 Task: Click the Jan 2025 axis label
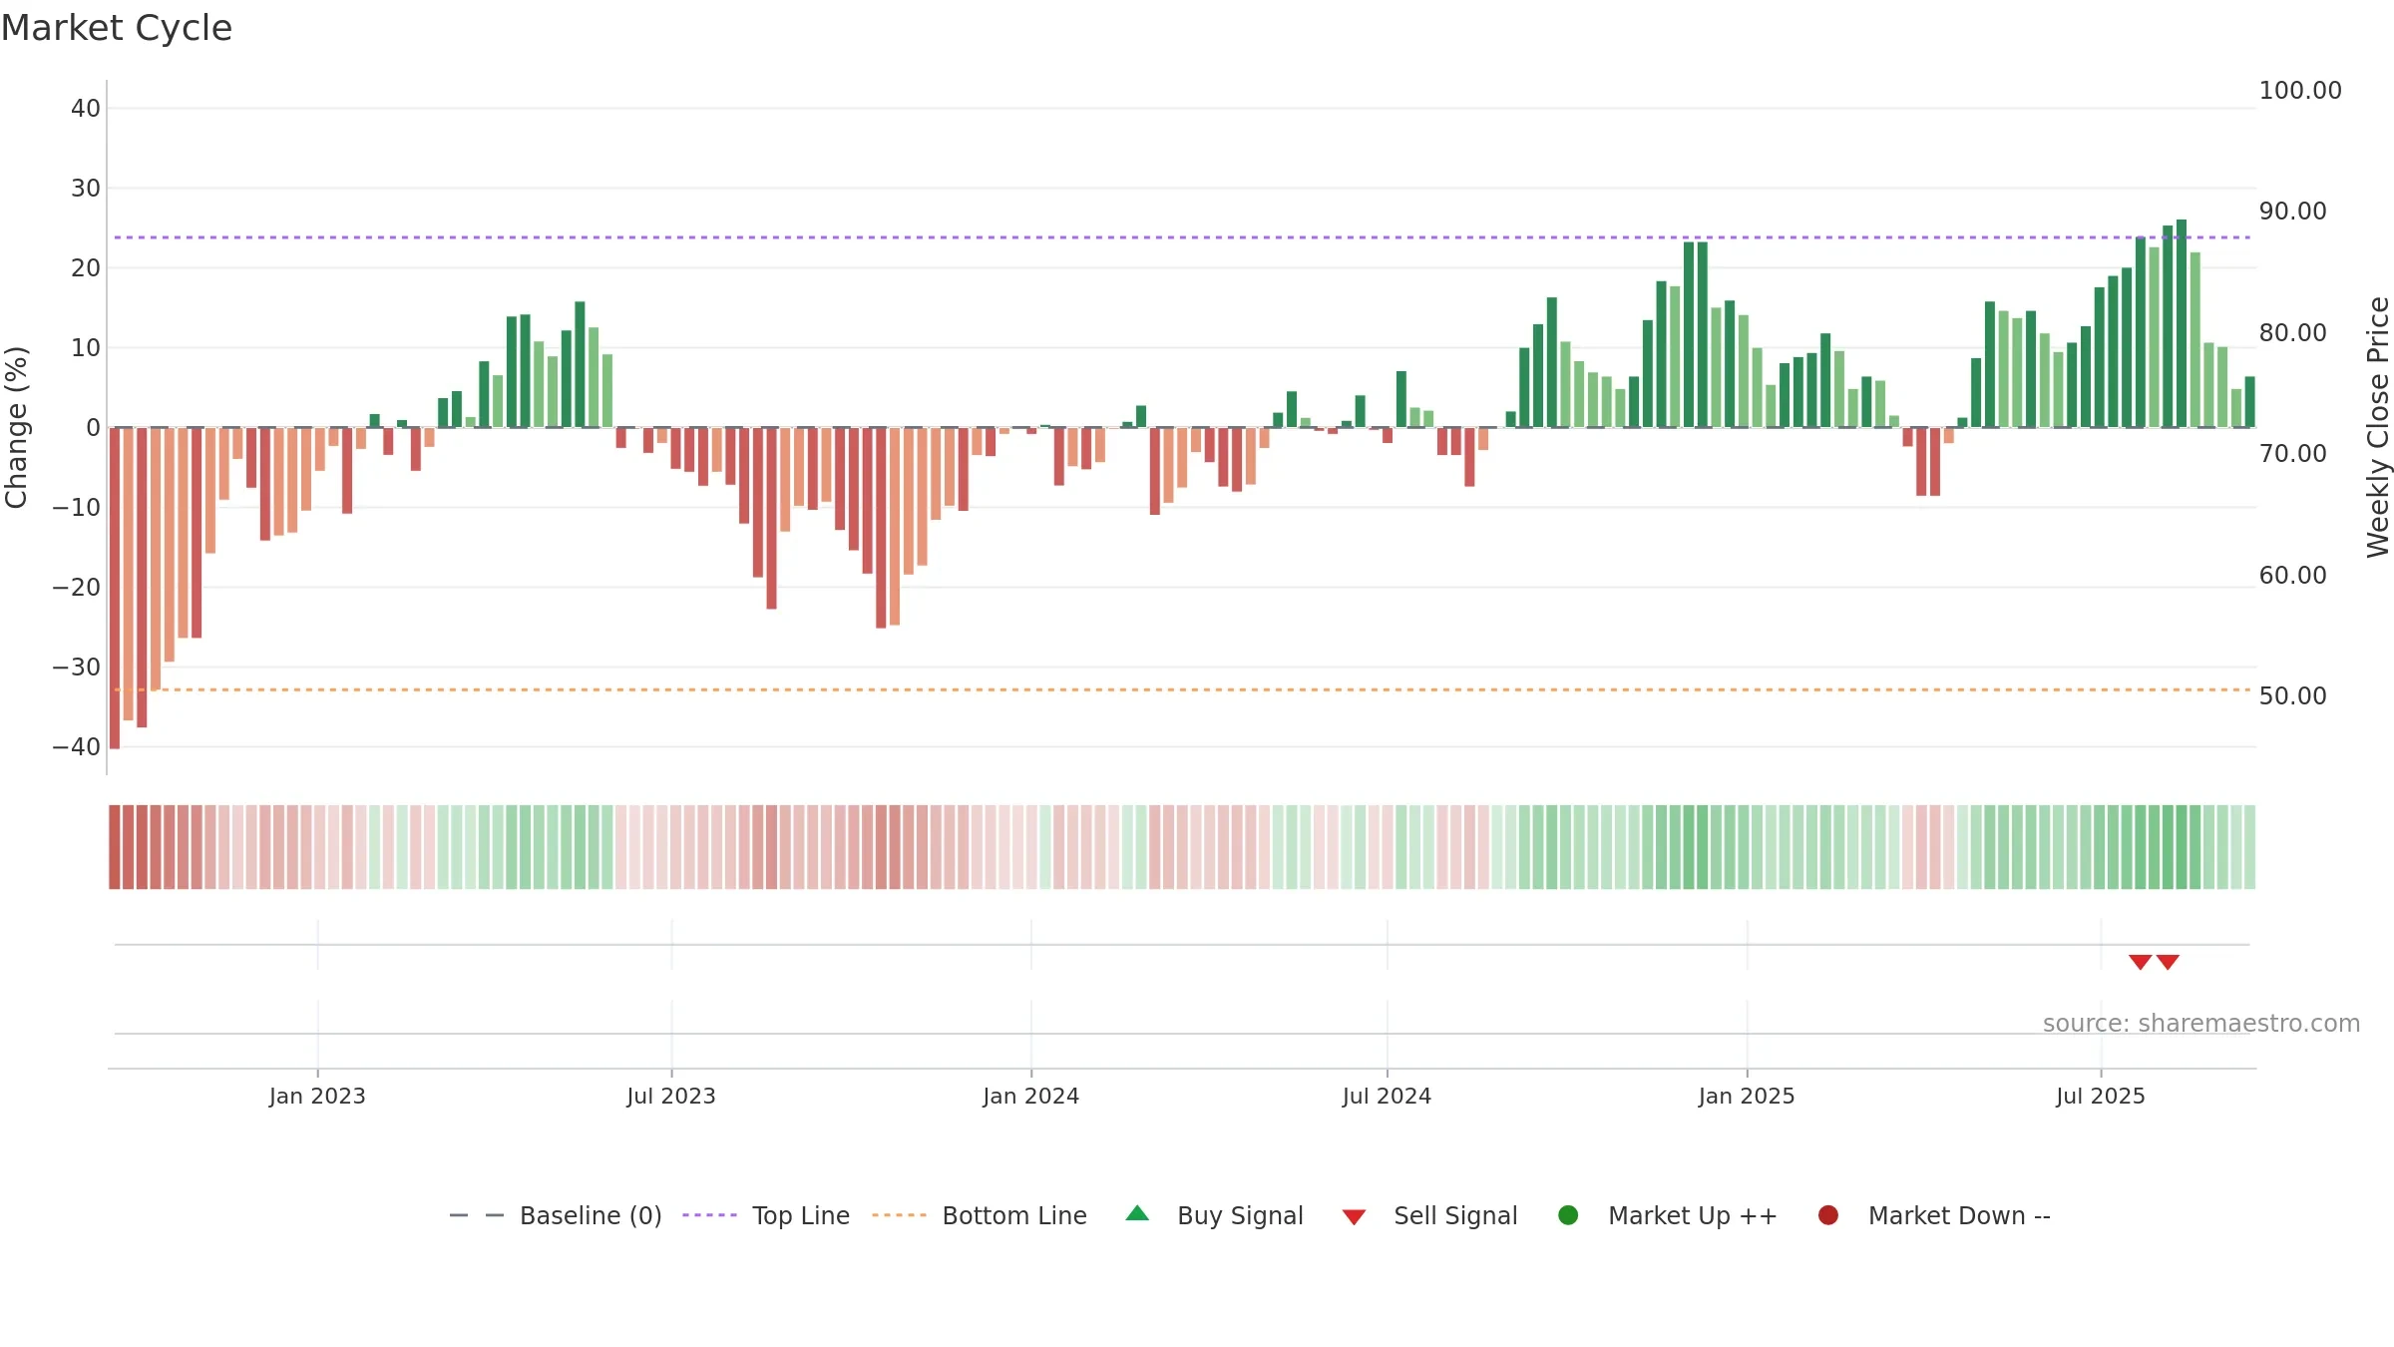(1747, 1097)
